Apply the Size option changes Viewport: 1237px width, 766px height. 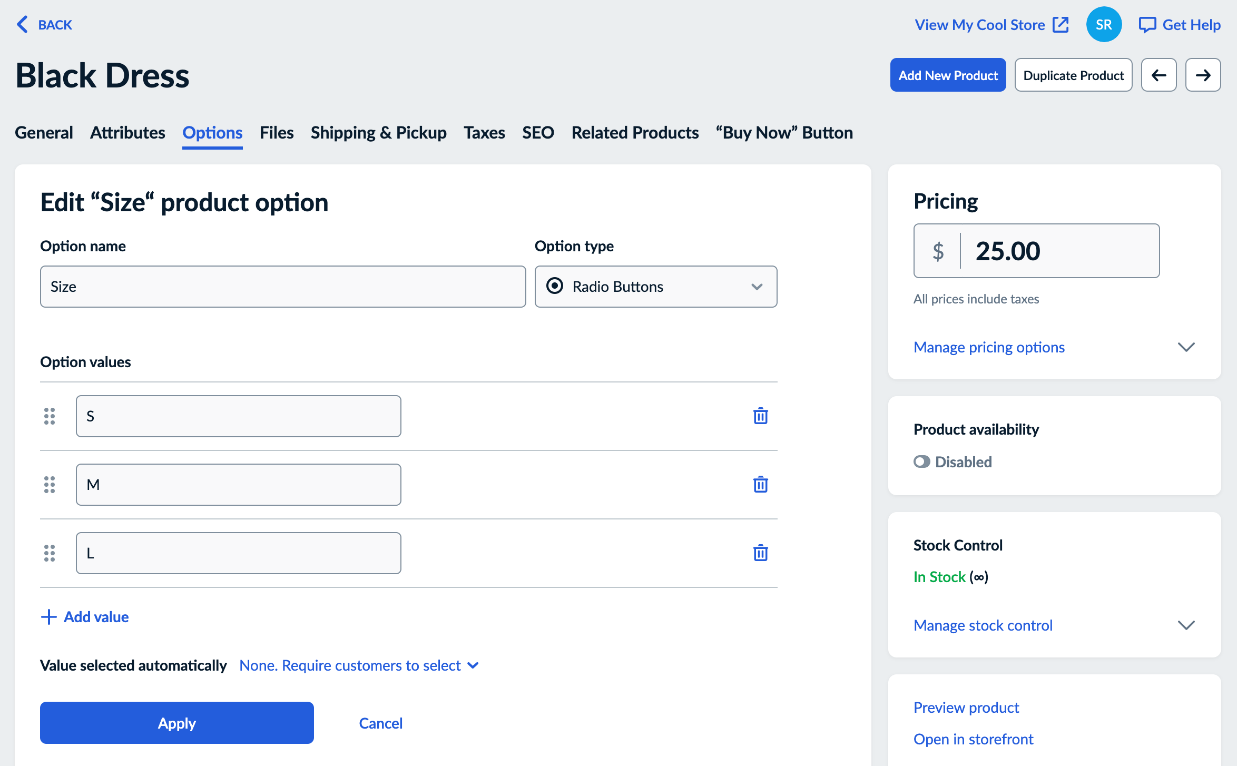177,723
